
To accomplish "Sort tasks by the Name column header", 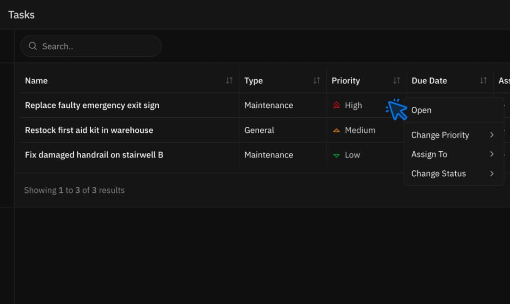I will point(36,80).
